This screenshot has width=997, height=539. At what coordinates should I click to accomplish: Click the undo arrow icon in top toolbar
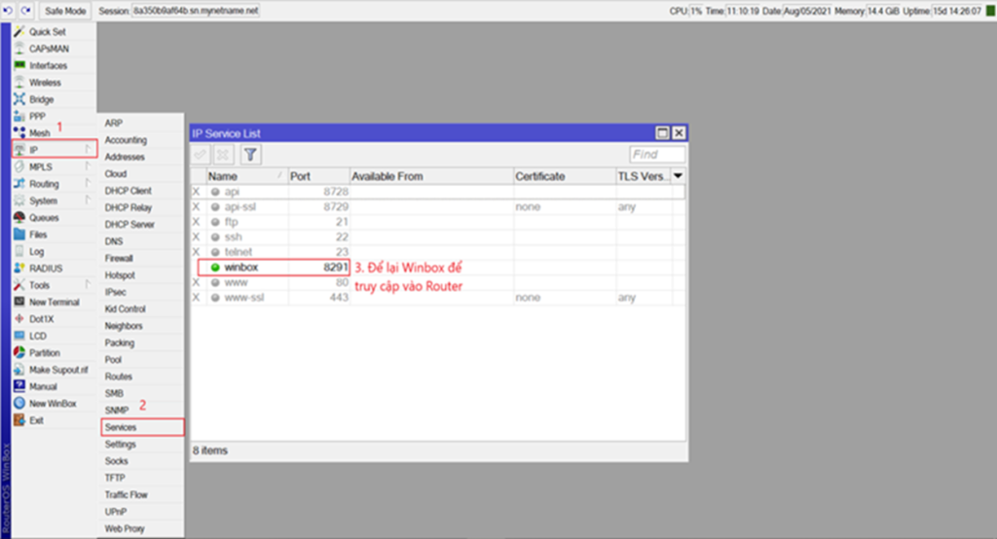click(x=9, y=11)
